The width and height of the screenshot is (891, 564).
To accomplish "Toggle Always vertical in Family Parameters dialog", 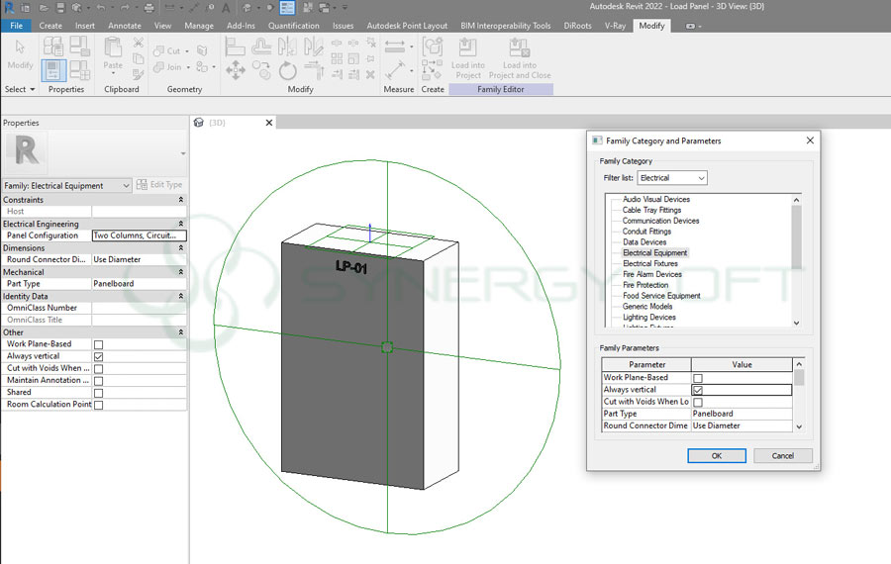I will (697, 390).
